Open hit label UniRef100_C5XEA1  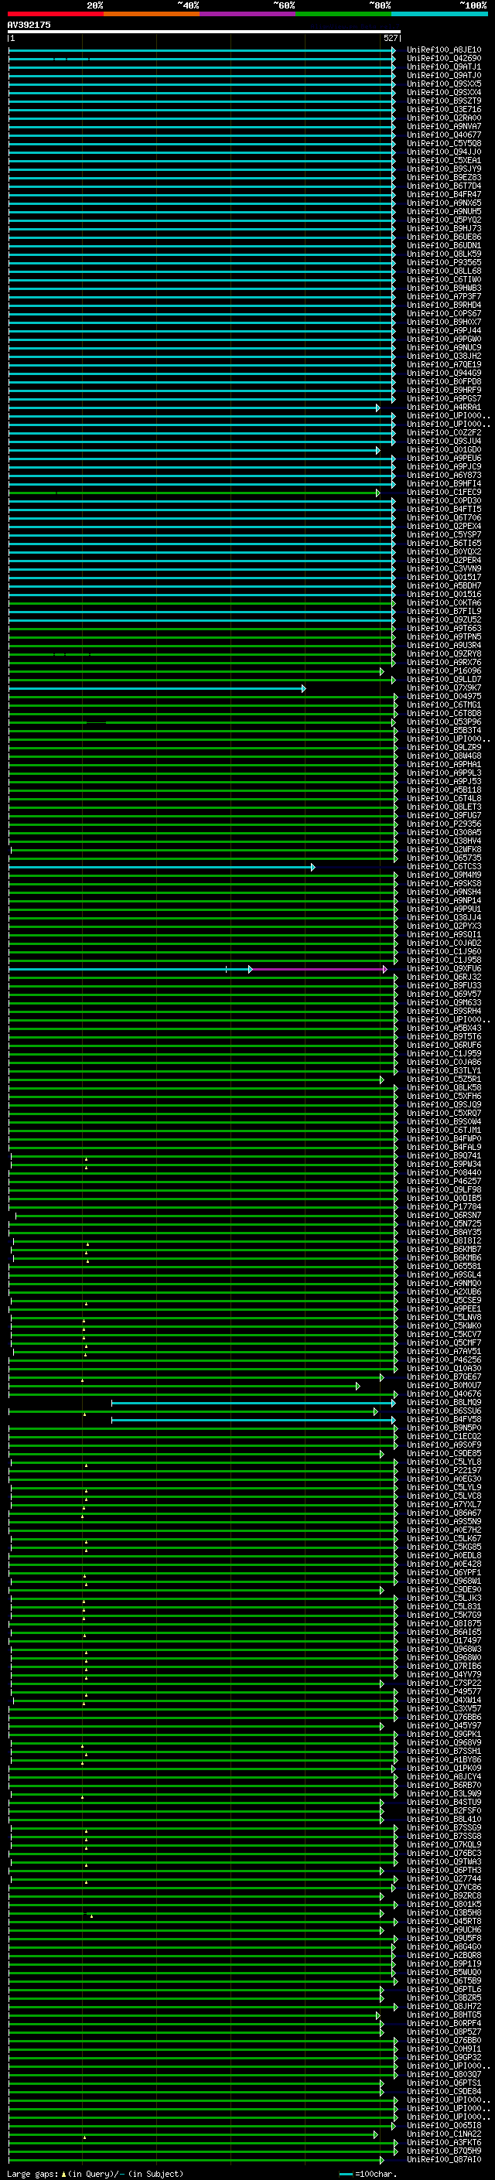(444, 160)
